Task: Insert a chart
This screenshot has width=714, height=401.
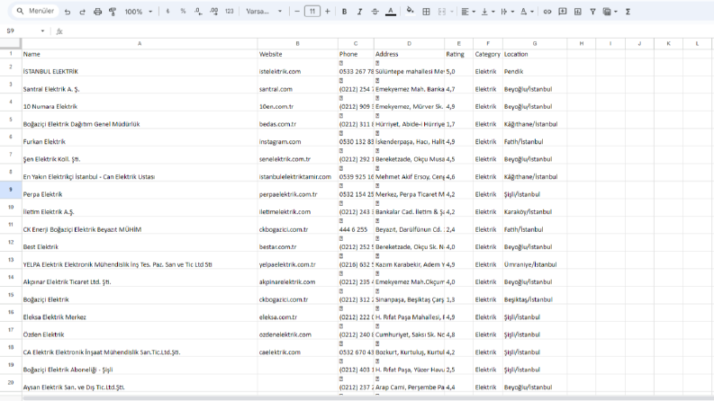Action: point(578,12)
